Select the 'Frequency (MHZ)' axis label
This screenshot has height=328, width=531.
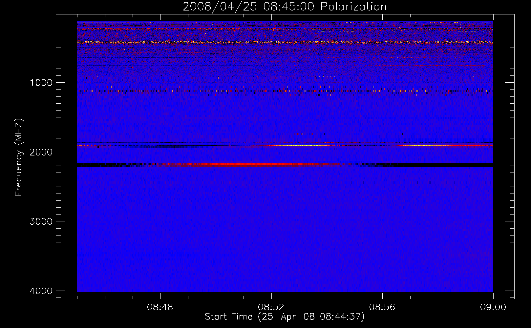tap(19, 157)
